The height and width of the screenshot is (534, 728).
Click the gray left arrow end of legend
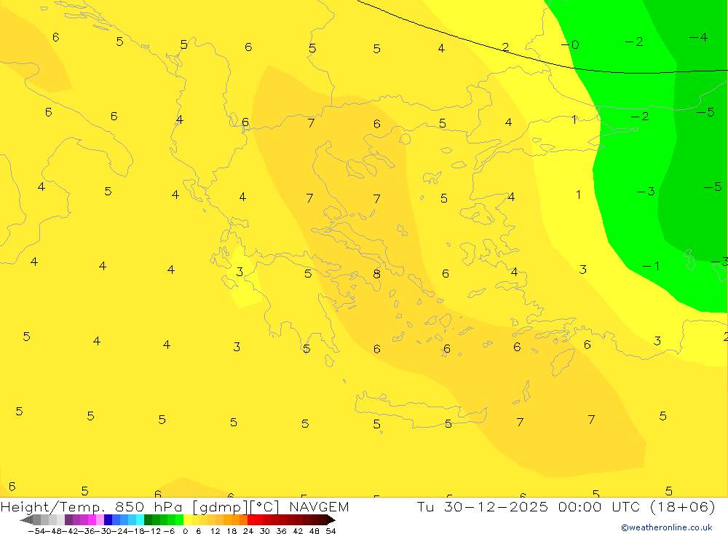coord(27,519)
